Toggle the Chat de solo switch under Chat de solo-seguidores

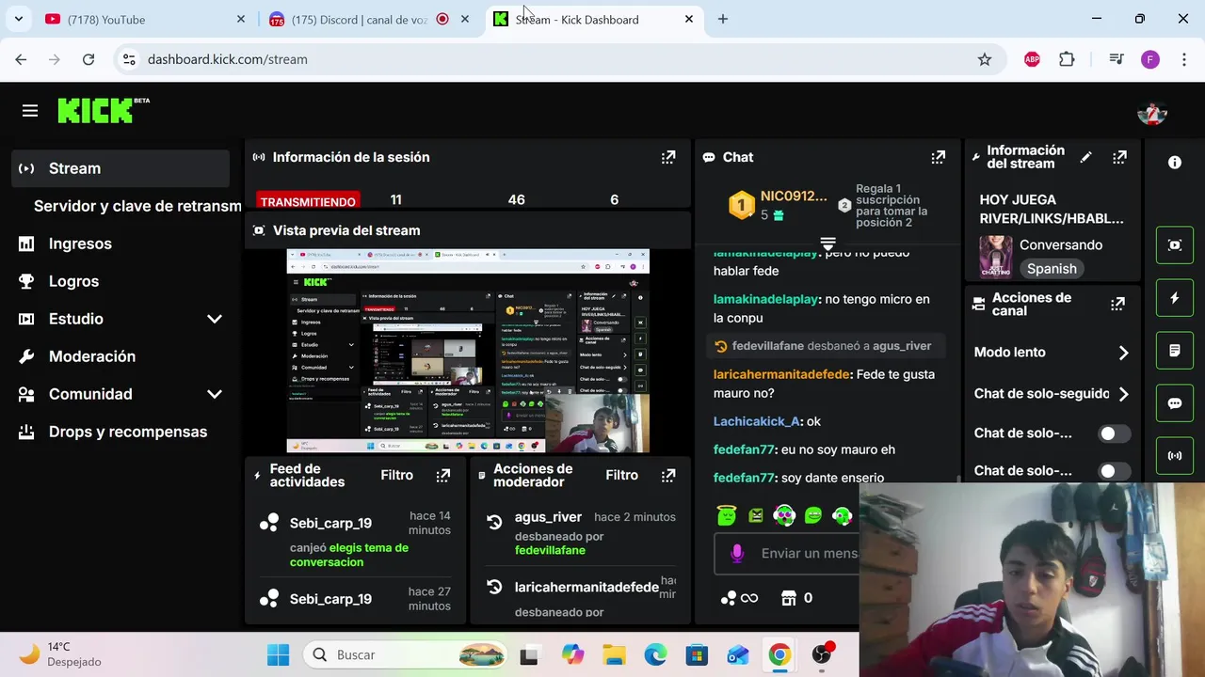tap(1115, 433)
